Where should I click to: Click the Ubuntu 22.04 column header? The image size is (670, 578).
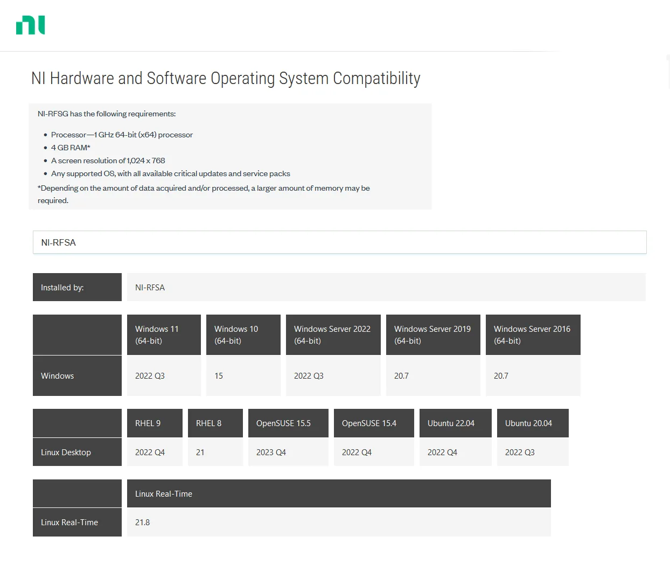point(456,423)
